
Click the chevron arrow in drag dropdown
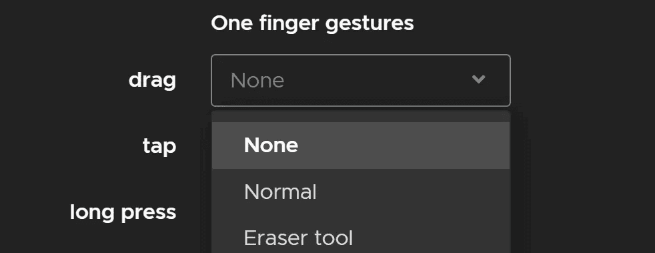478,79
